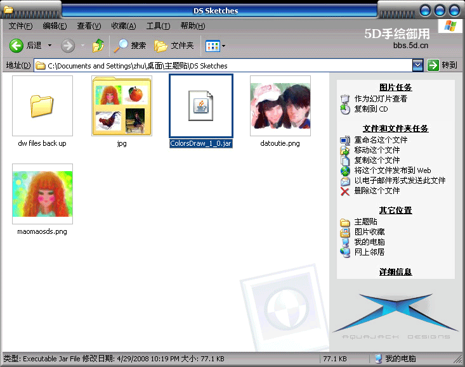465x367 pixels.
Task: Click the maomaosds.png filename label
Action: pyautogui.click(x=42, y=231)
